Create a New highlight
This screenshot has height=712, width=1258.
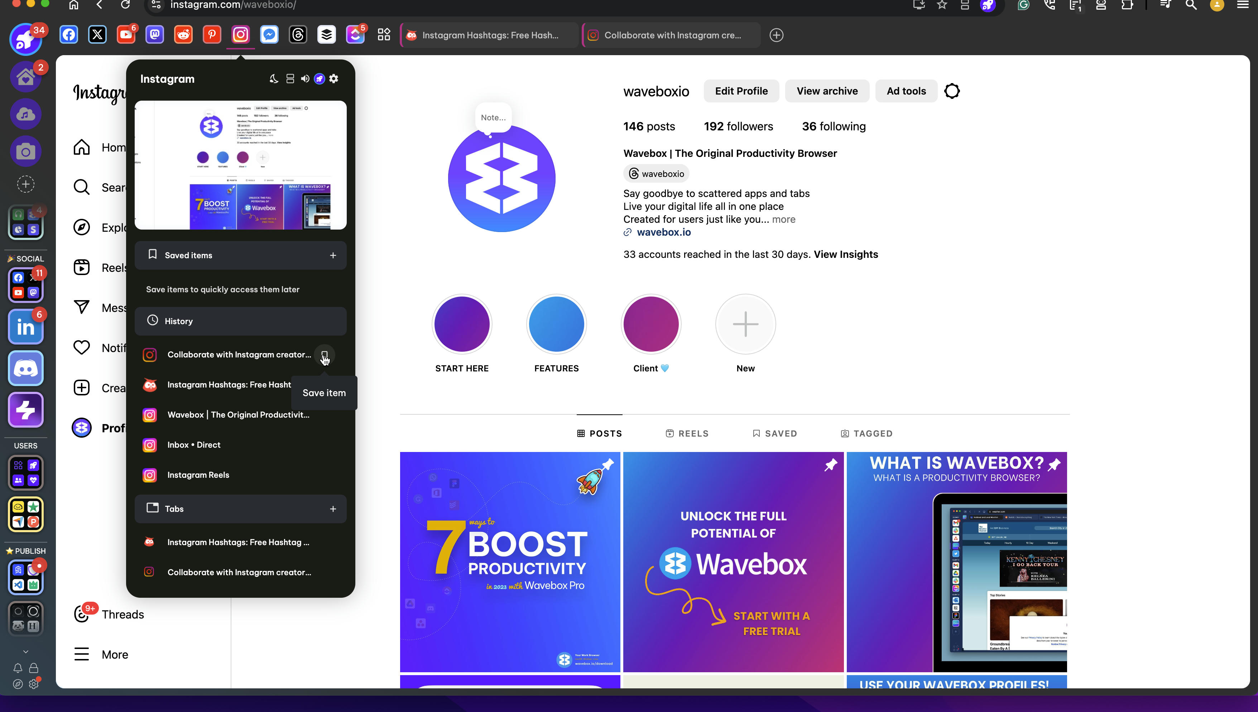[x=746, y=324]
